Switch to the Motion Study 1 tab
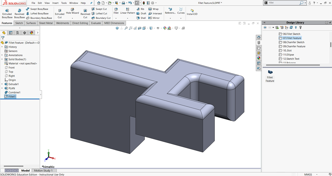The image size is (332, 176). (x=43, y=171)
